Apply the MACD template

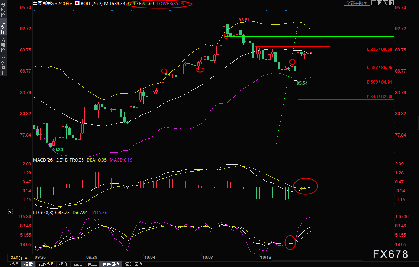click(x=78, y=264)
